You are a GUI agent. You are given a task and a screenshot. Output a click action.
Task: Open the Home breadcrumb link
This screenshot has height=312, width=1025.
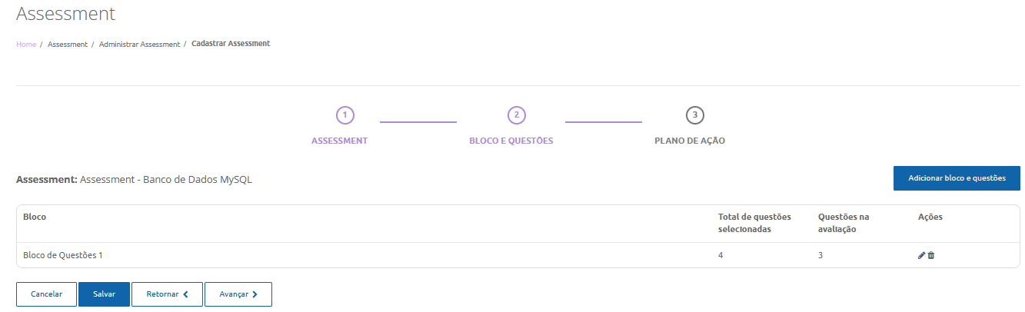(26, 45)
